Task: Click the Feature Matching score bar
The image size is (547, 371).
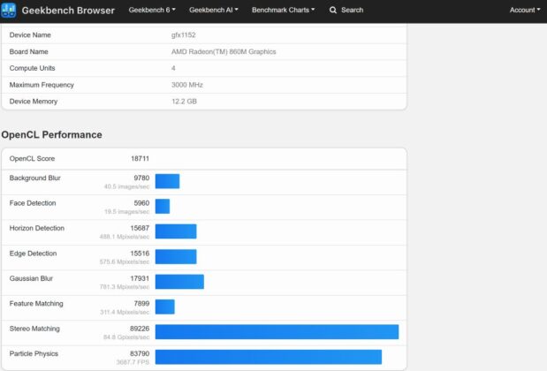Action: tap(165, 307)
